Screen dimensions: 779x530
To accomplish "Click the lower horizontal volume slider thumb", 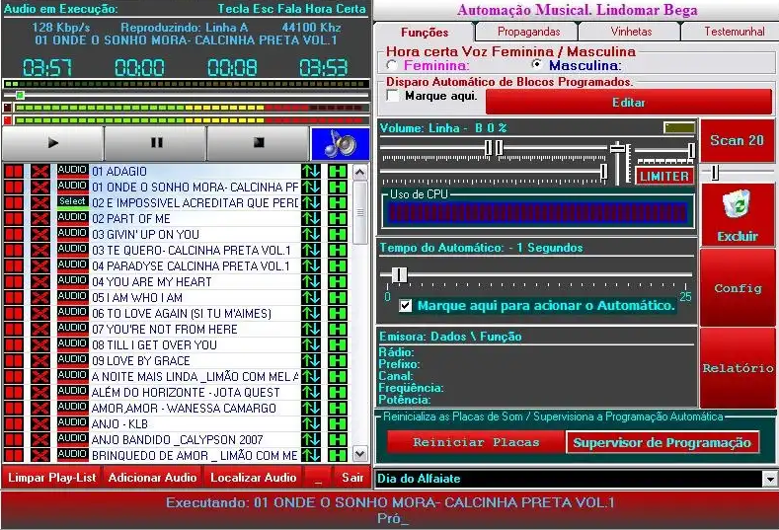I will [x=603, y=172].
